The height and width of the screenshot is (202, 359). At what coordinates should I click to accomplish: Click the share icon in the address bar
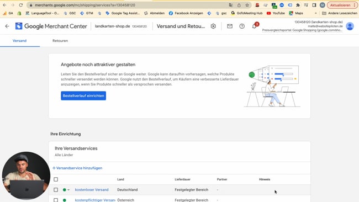(x=239, y=5)
